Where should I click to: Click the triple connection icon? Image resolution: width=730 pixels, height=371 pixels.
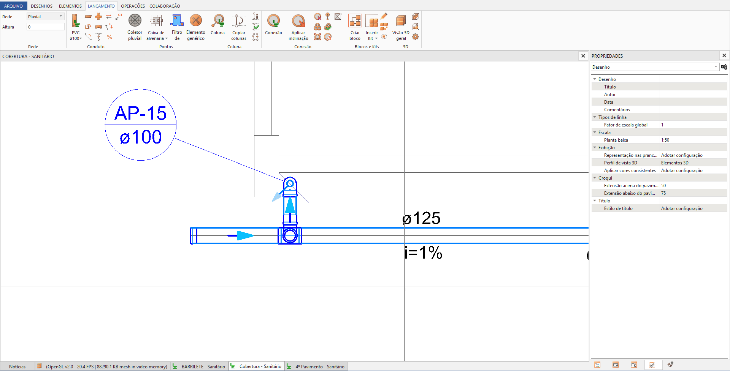317,27
